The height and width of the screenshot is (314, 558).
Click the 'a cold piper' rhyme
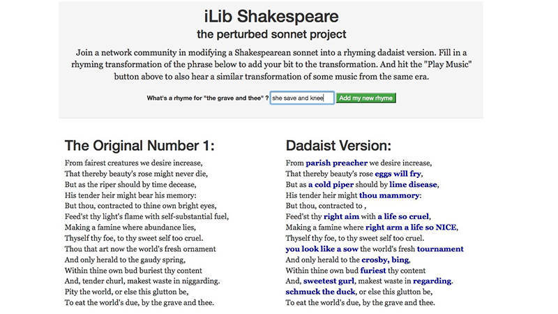click(x=331, y=184)
